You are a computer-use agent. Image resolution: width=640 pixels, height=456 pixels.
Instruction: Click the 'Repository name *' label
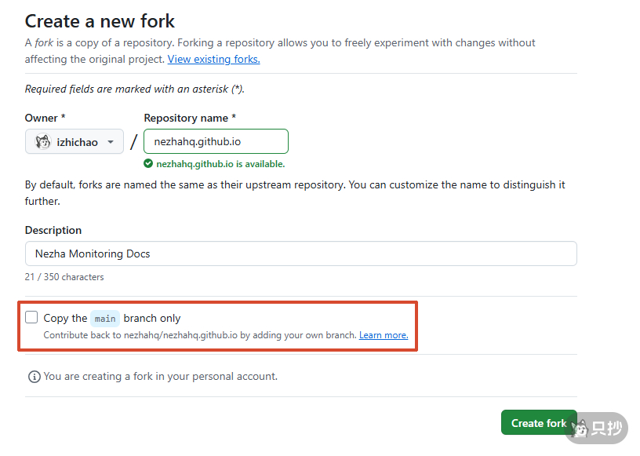190,118
